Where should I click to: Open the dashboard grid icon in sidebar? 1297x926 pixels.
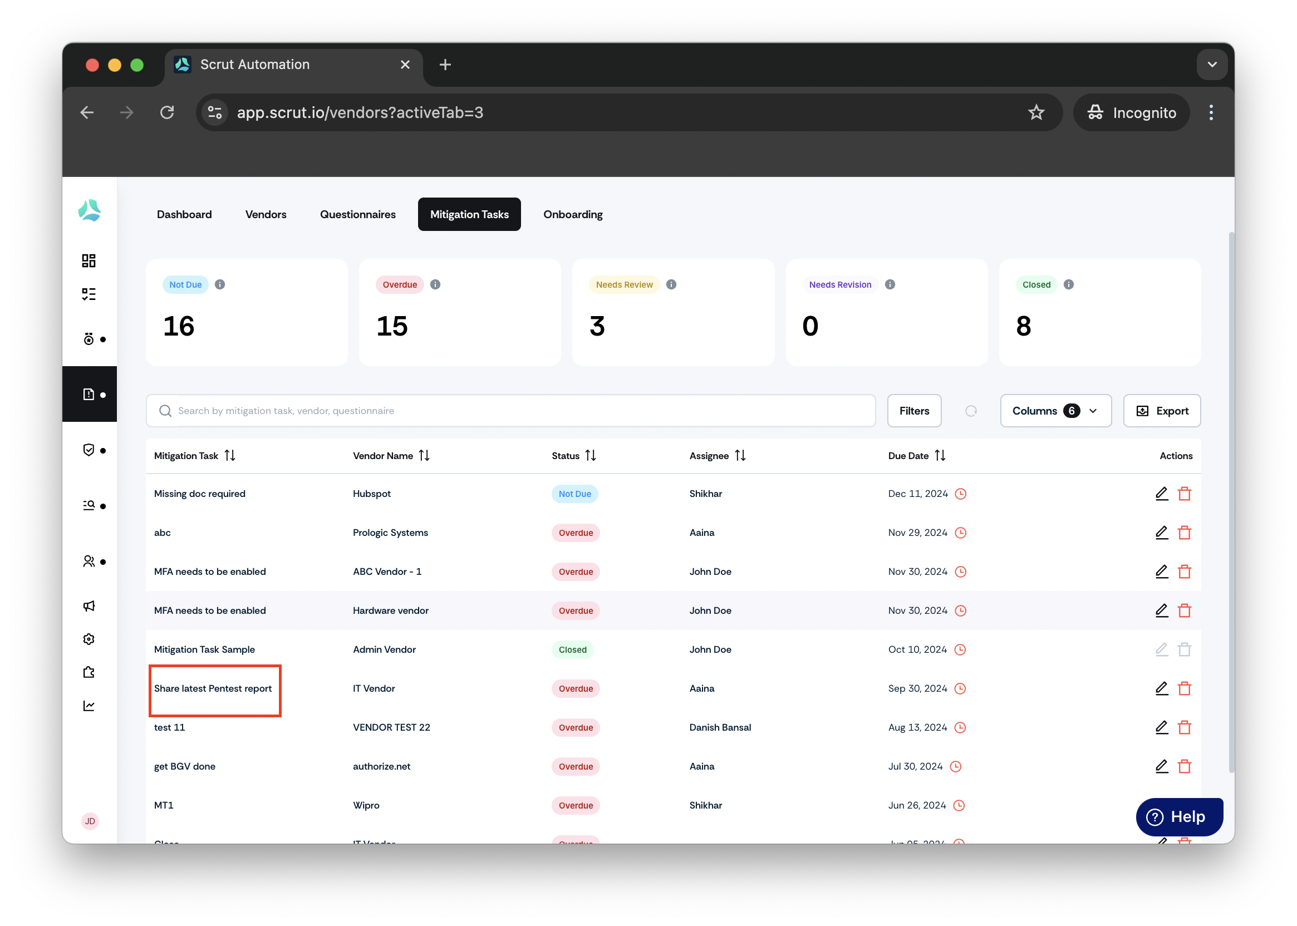(89, 260)
